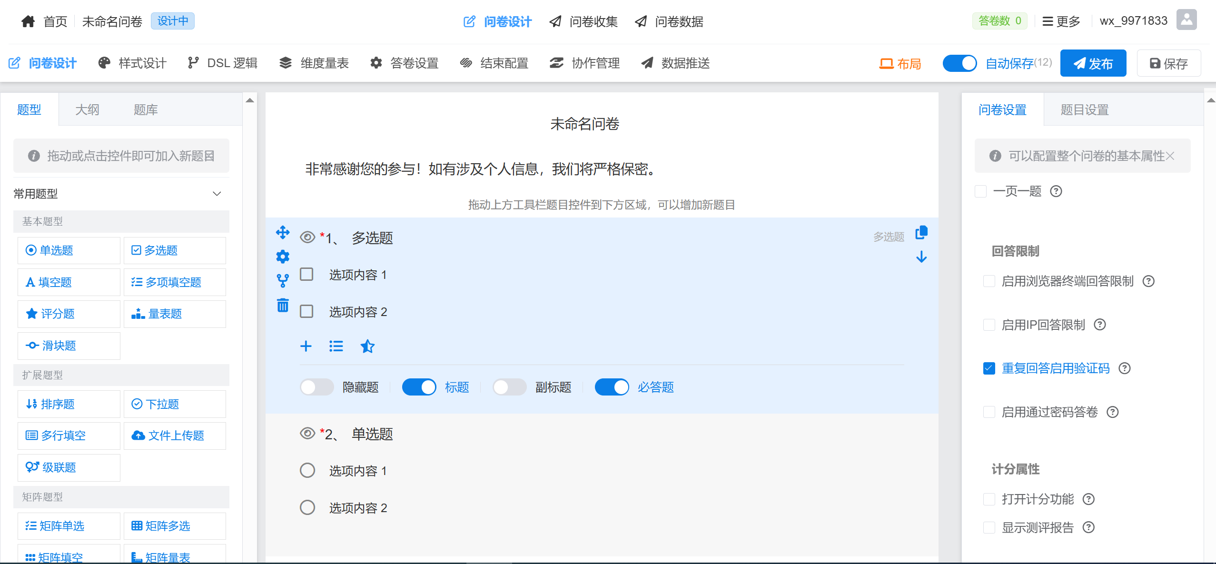Click the home icon in top bar

28,21
